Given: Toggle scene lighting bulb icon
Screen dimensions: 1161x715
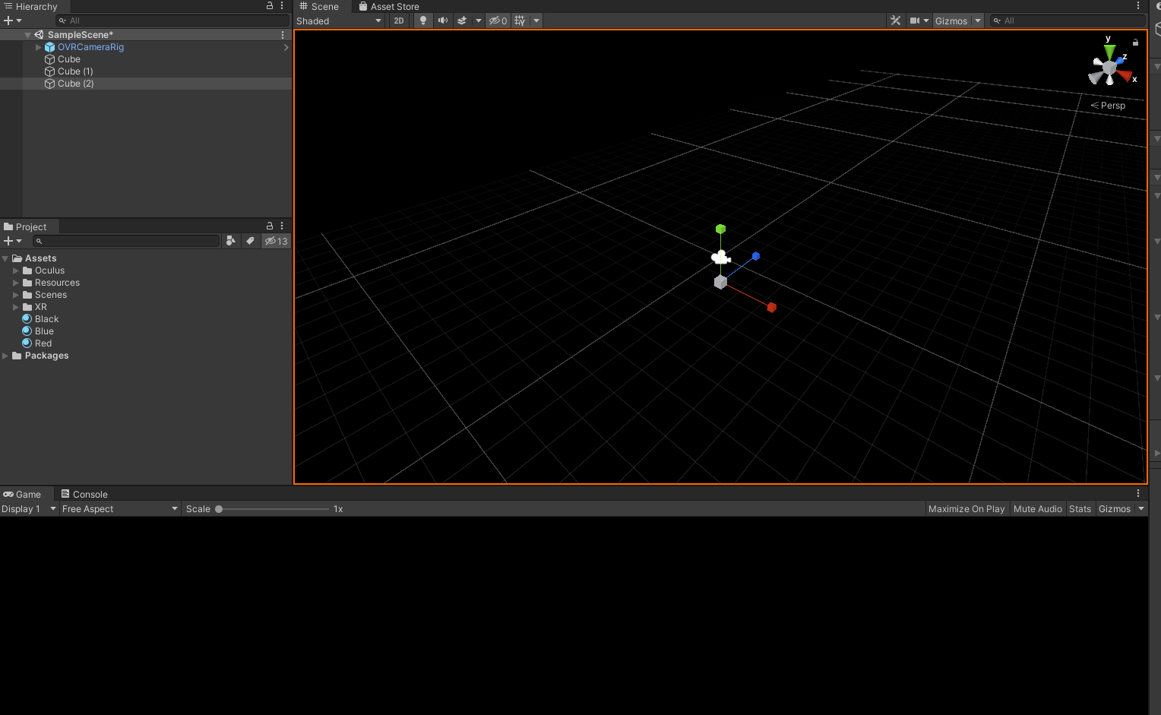Looking at the screenshot, I should [423, 21].
